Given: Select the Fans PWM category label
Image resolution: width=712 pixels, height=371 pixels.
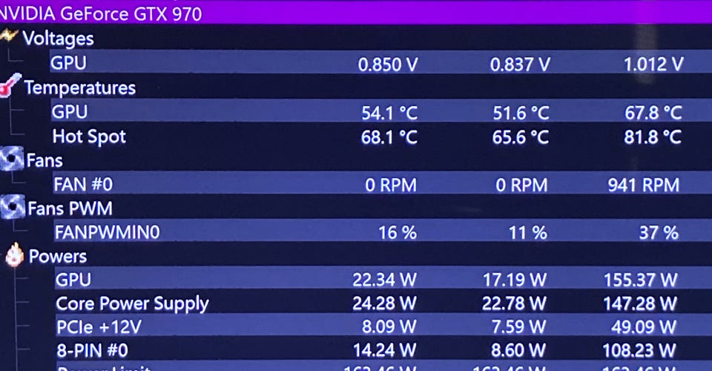Looking at the screenshot, I should (70, 209).
